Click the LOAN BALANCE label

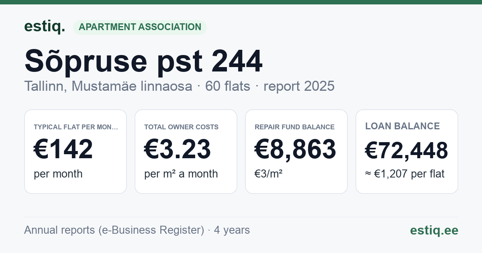point(402,126)
